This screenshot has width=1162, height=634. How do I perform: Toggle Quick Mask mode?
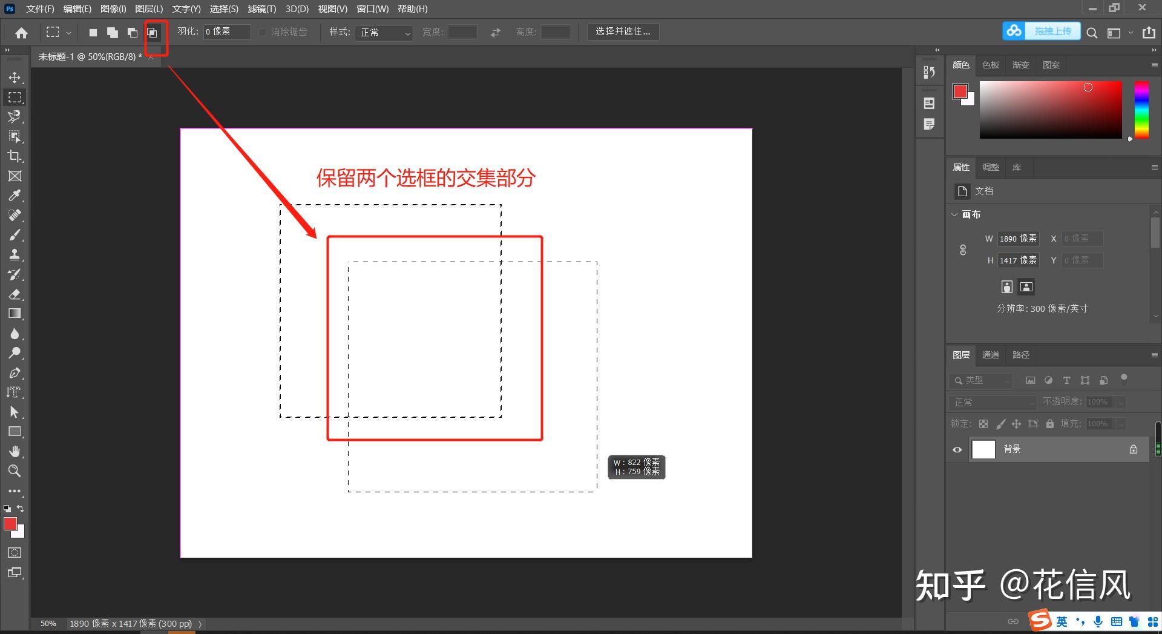(x=15, y=552)
